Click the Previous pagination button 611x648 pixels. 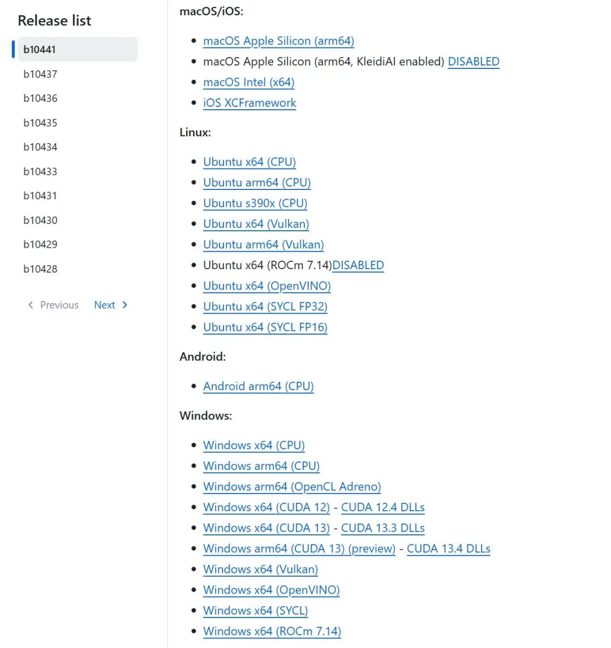pos(53,305)
